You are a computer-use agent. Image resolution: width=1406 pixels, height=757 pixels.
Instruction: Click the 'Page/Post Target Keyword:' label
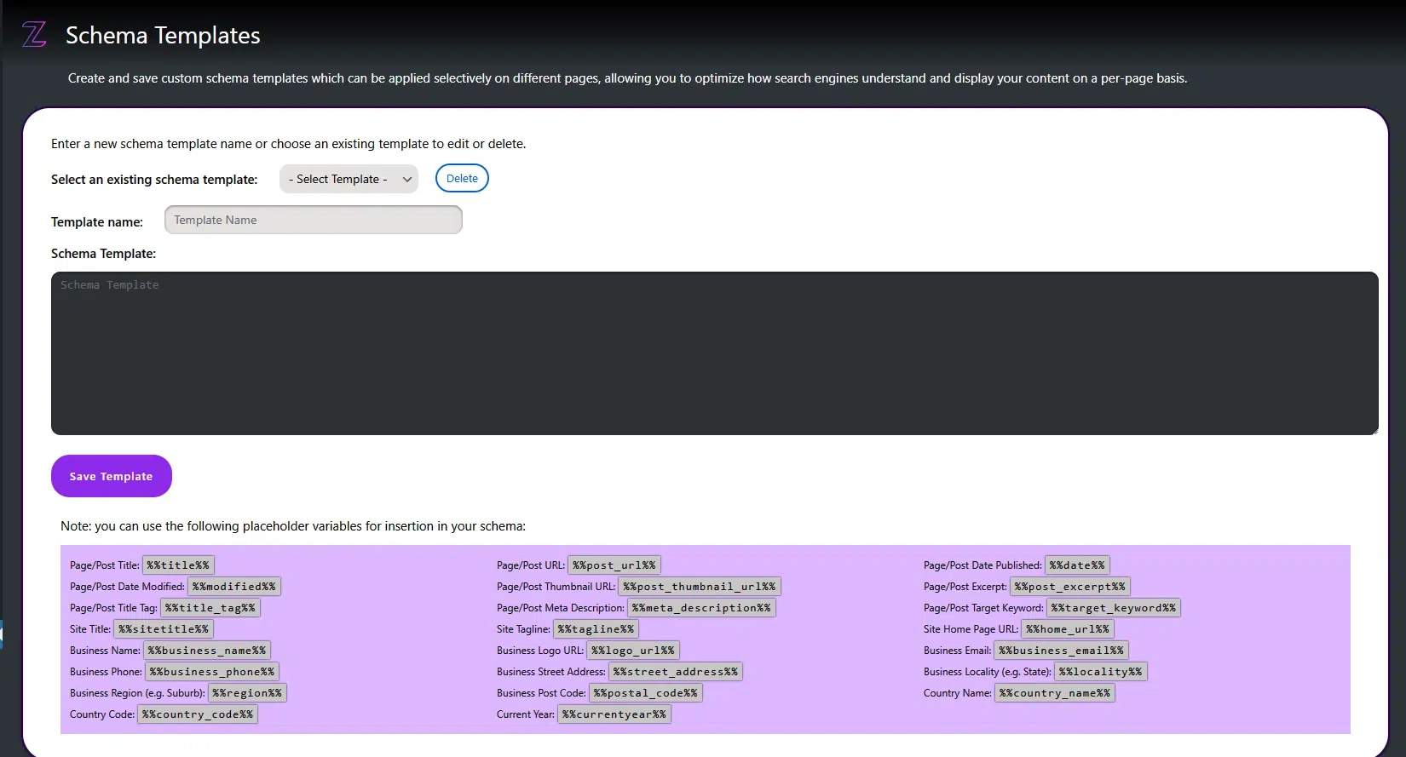[x=983, y=608]
